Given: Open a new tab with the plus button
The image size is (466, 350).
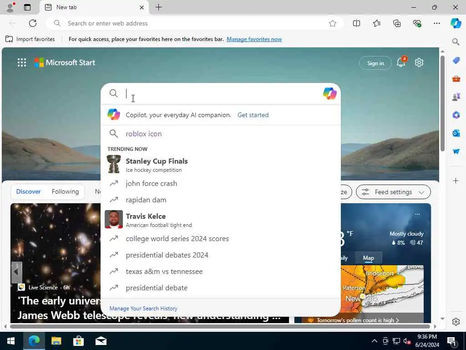Looking at the screenshot, I should 159,7.
